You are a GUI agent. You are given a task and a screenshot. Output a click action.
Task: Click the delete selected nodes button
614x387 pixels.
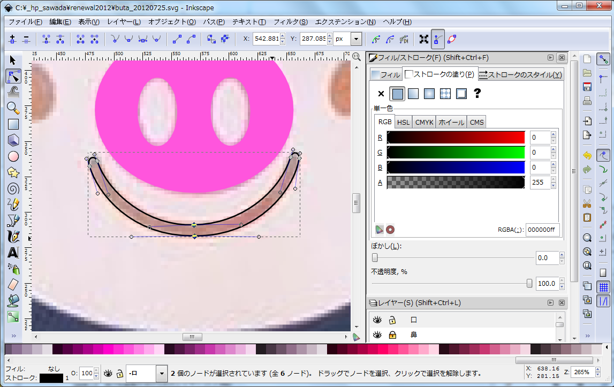pos(26,39)
